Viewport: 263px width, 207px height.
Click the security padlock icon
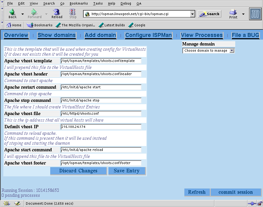click(260, 203)
